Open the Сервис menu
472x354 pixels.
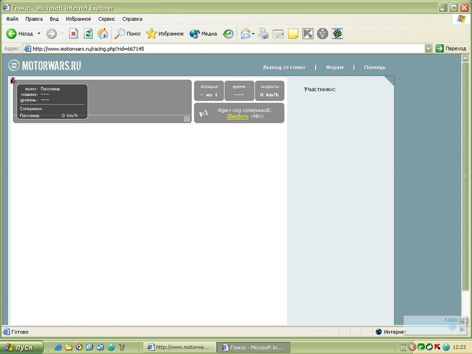pos(107,19)
